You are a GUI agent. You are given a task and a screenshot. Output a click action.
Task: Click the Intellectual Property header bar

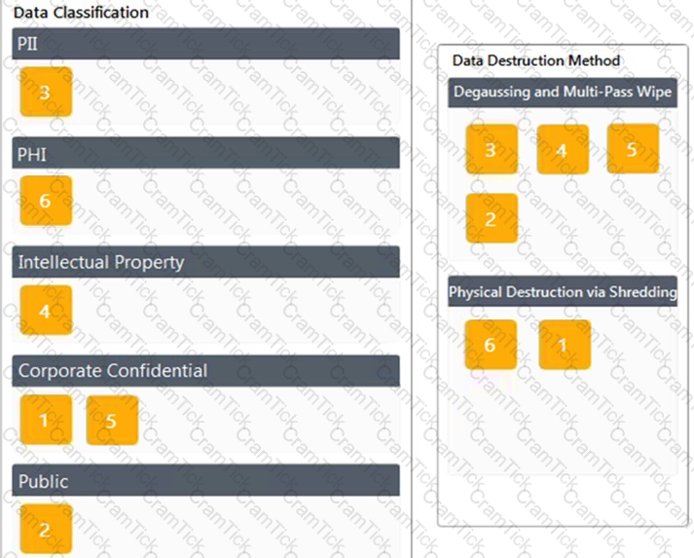point(205,262)
